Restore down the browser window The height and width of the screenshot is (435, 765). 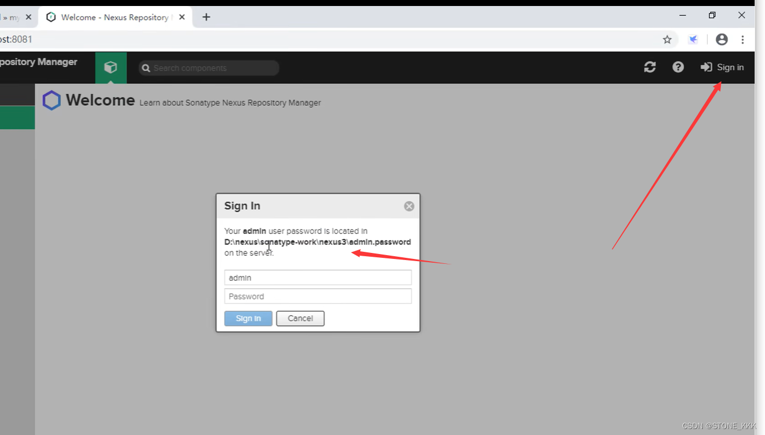(x=712, y=15)
